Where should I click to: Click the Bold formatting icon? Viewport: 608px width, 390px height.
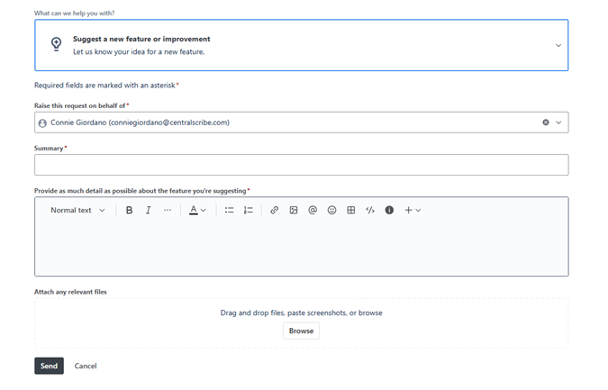coord(129,210)
